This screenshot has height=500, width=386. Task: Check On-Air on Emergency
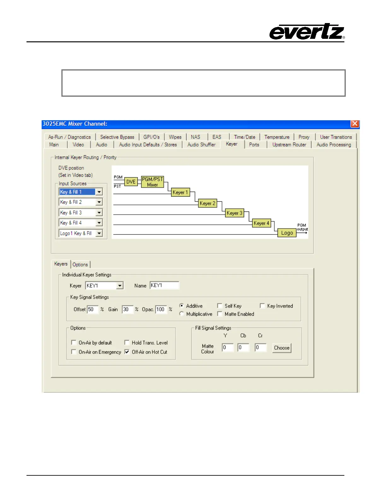74,352
